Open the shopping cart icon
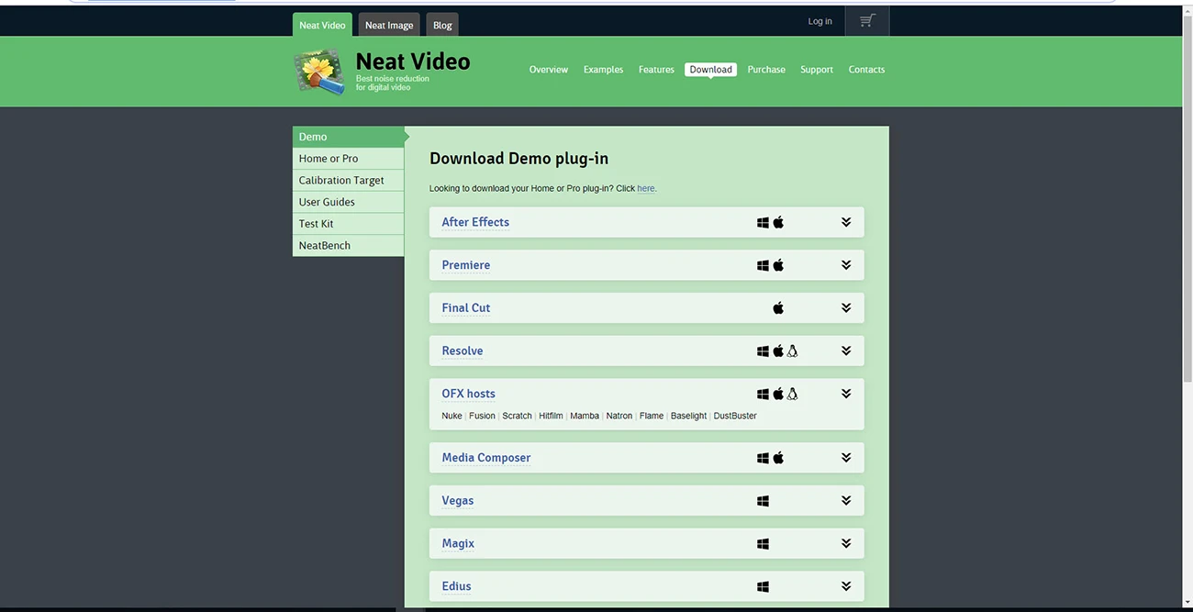 click(867, 21)
